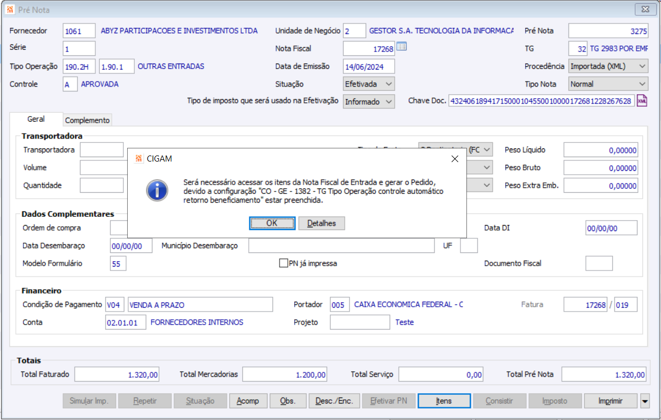Show Detalhes of the CIGAM message
The image size is (661, 420).
point(321,223)
